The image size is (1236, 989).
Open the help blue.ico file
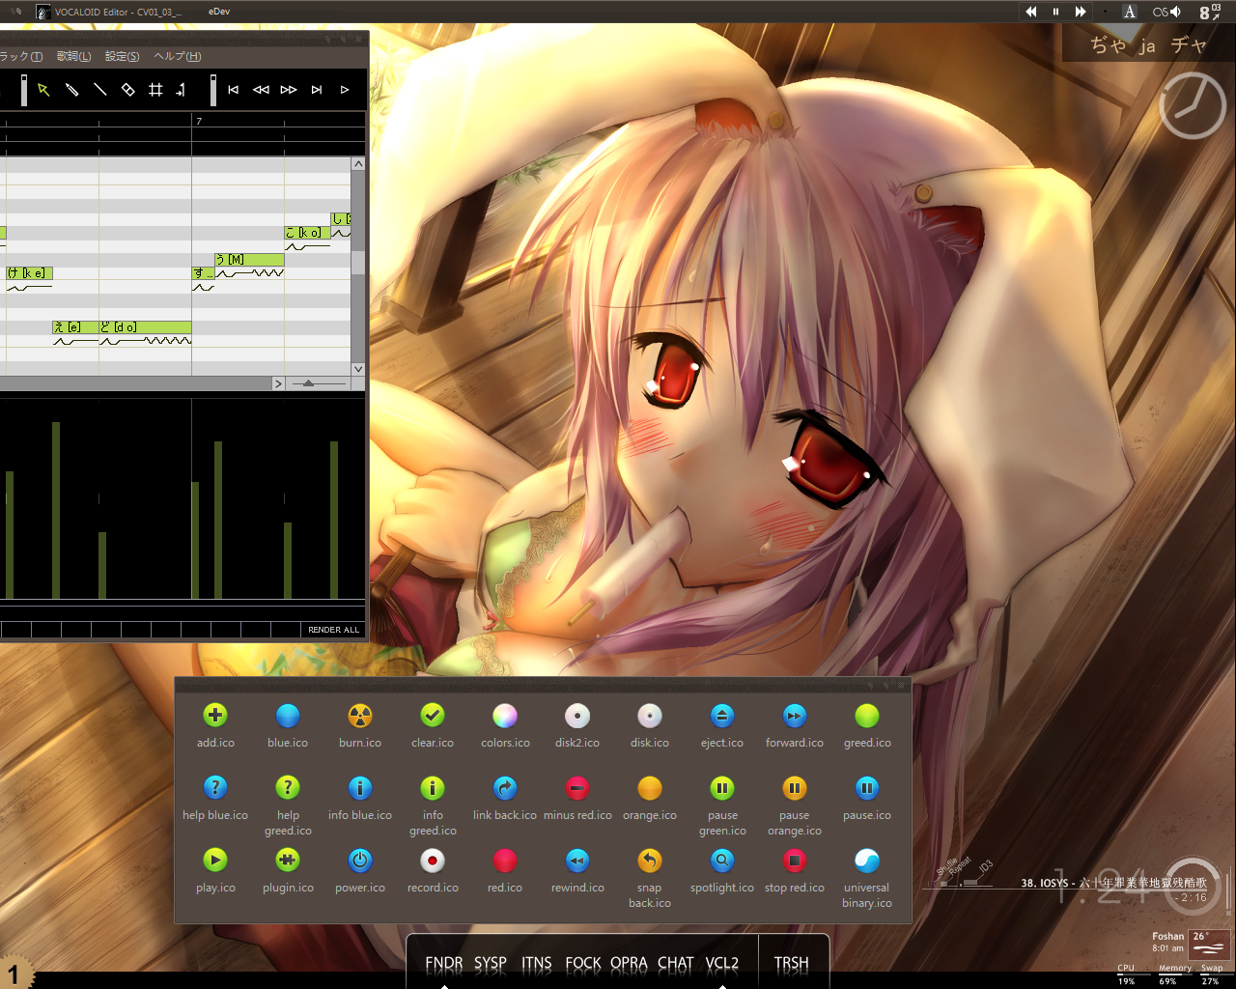coord(215,799)
